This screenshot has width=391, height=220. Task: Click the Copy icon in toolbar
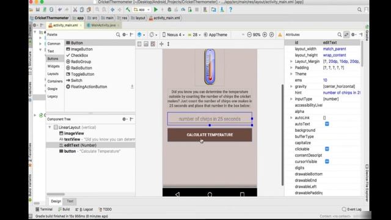coord(82,10)
